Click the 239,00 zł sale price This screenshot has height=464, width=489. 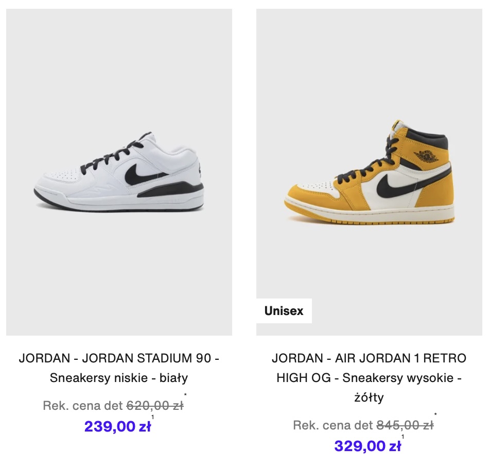click(117, 426)
